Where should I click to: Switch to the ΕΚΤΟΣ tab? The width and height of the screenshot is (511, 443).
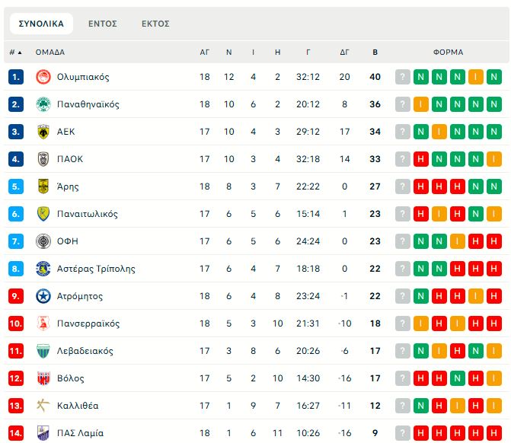155,24
